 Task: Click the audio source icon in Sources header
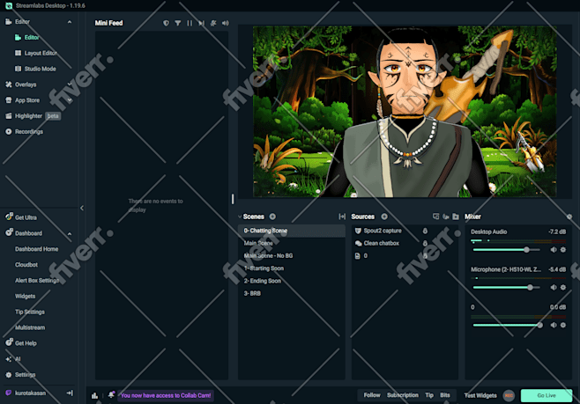pyautogui.click(x=446, y=217)
